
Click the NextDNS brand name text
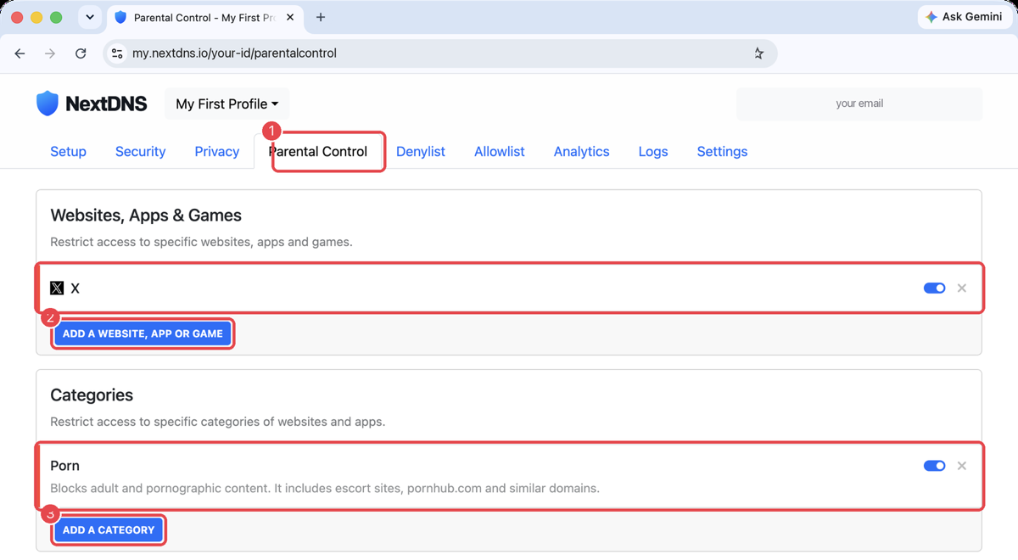tap(106, 104)
